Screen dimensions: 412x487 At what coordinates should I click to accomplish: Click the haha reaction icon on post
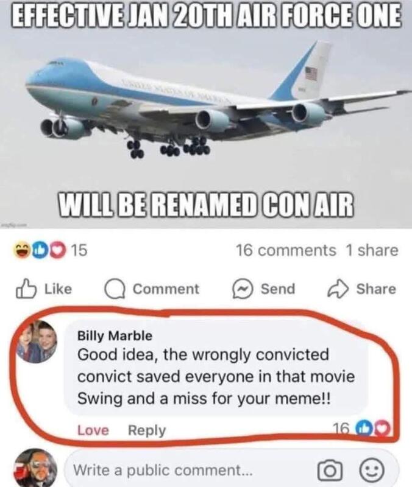22,250
